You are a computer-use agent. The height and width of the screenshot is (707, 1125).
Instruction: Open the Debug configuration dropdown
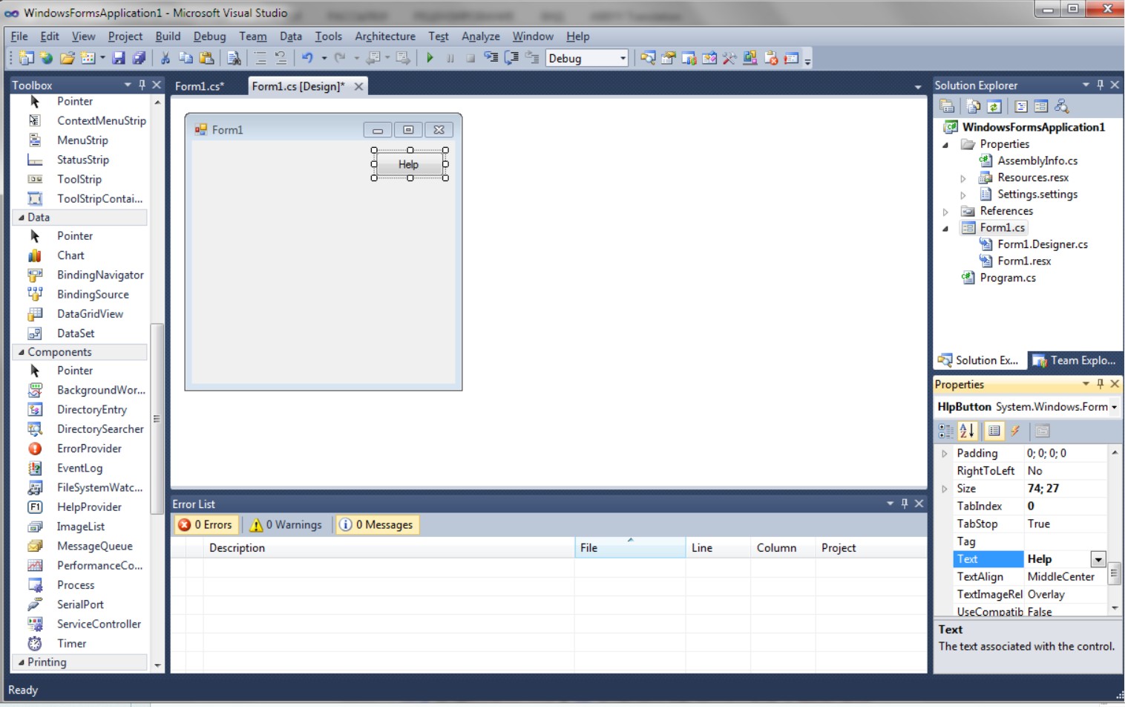coord(623,58)
